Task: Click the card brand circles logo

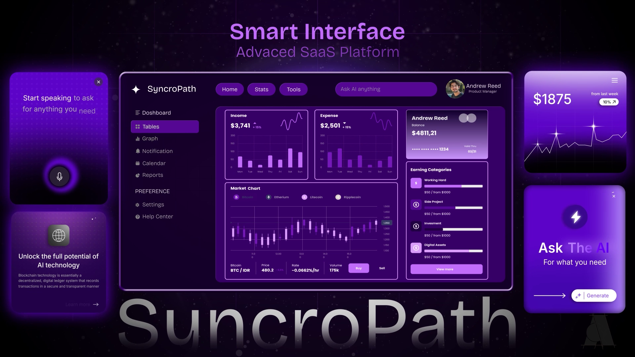Action: tap(467, 118)
